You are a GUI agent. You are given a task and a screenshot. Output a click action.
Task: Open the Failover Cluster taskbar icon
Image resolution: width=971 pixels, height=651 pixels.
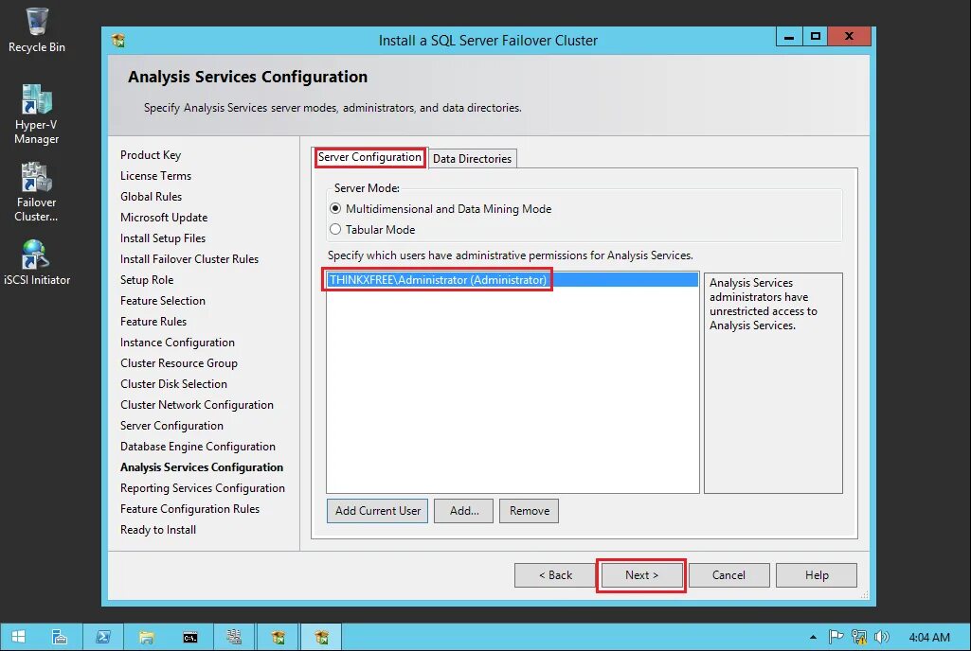tap(234, 637)
